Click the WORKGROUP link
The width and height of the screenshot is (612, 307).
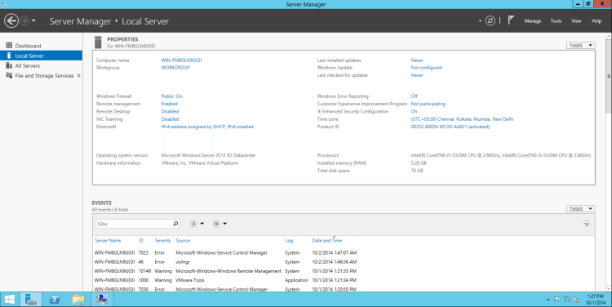click(x=175, y=68)
